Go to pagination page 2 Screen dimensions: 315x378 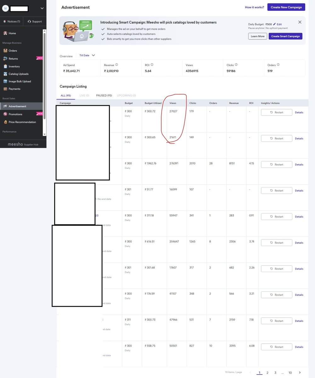[267, 373]
